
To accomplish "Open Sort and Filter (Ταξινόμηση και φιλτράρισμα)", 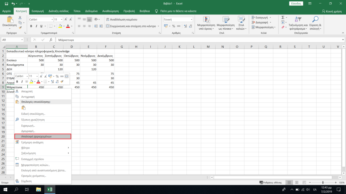I will pyautogui.click(x=298, y=23).
